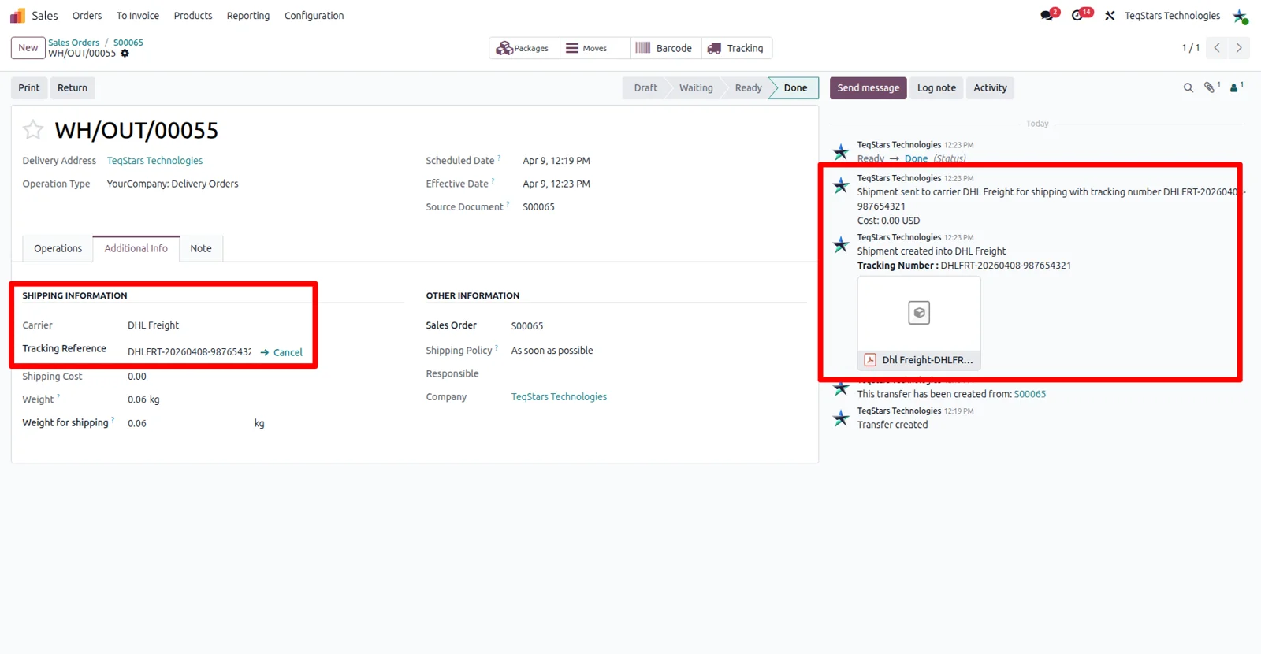The image size is (1261, 654).
Task: Open the activities clock icon
Action: 1077,16
